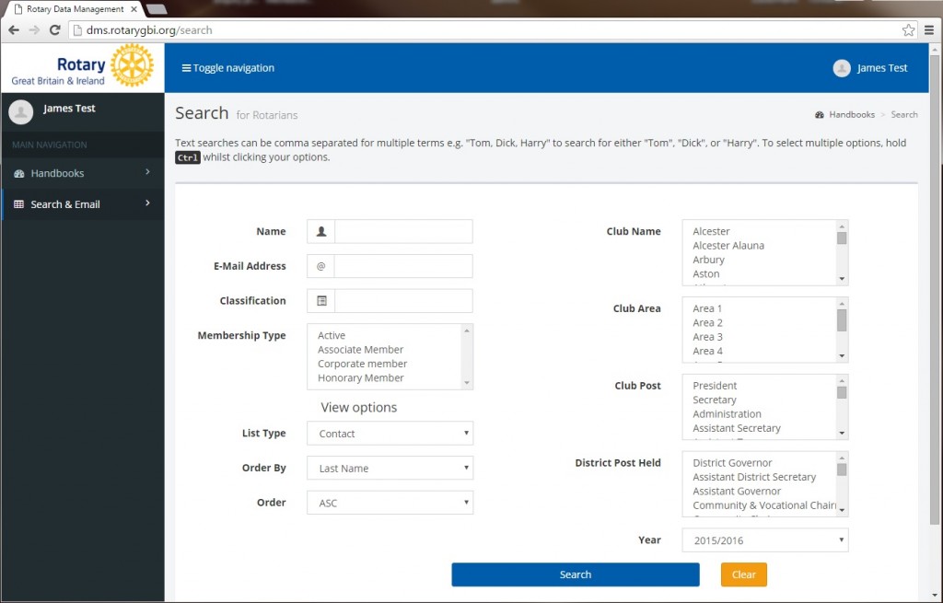Viewport: 943px width, 603px height.
Task: Open the Year dropdown showing 2015/2016
Action: [765, 540]
